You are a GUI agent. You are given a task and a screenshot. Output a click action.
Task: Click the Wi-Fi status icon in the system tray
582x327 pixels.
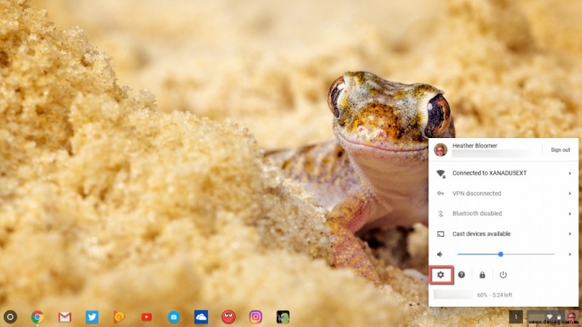tap(549, 317)
